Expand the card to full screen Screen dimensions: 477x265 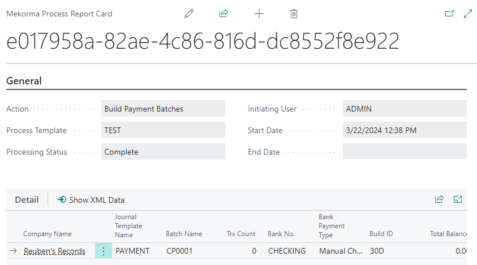click(468, 14)
